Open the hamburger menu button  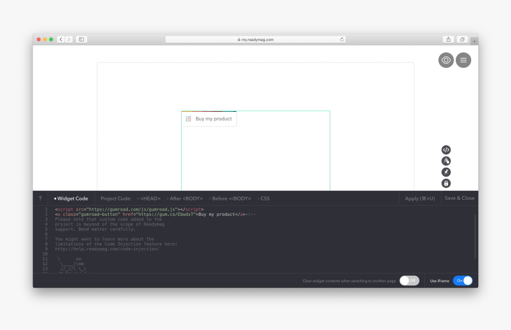[463, 60]
